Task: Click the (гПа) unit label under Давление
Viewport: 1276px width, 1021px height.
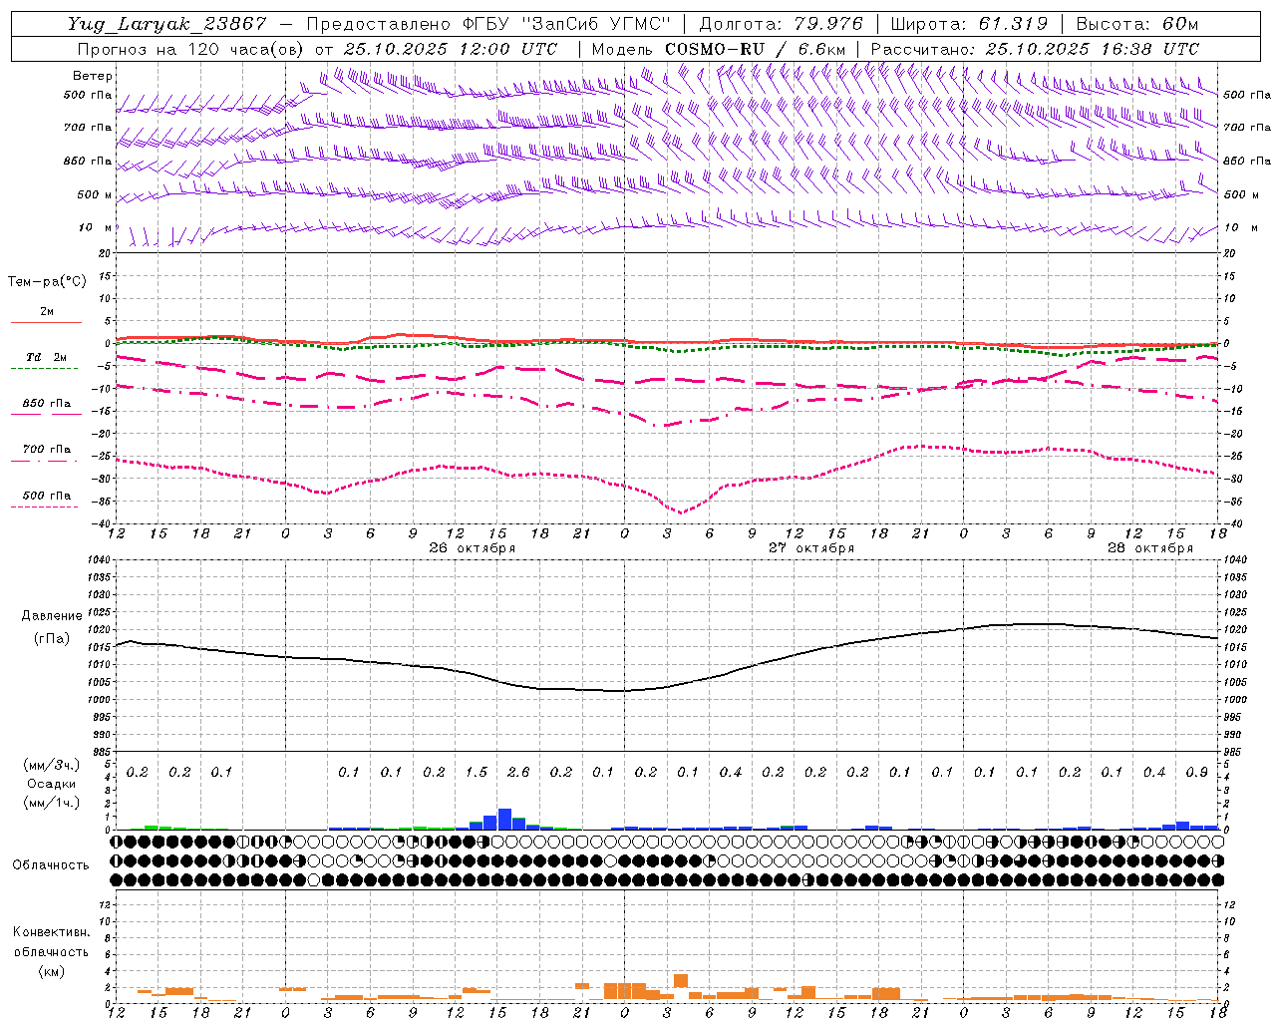Action: coord(51,638)
